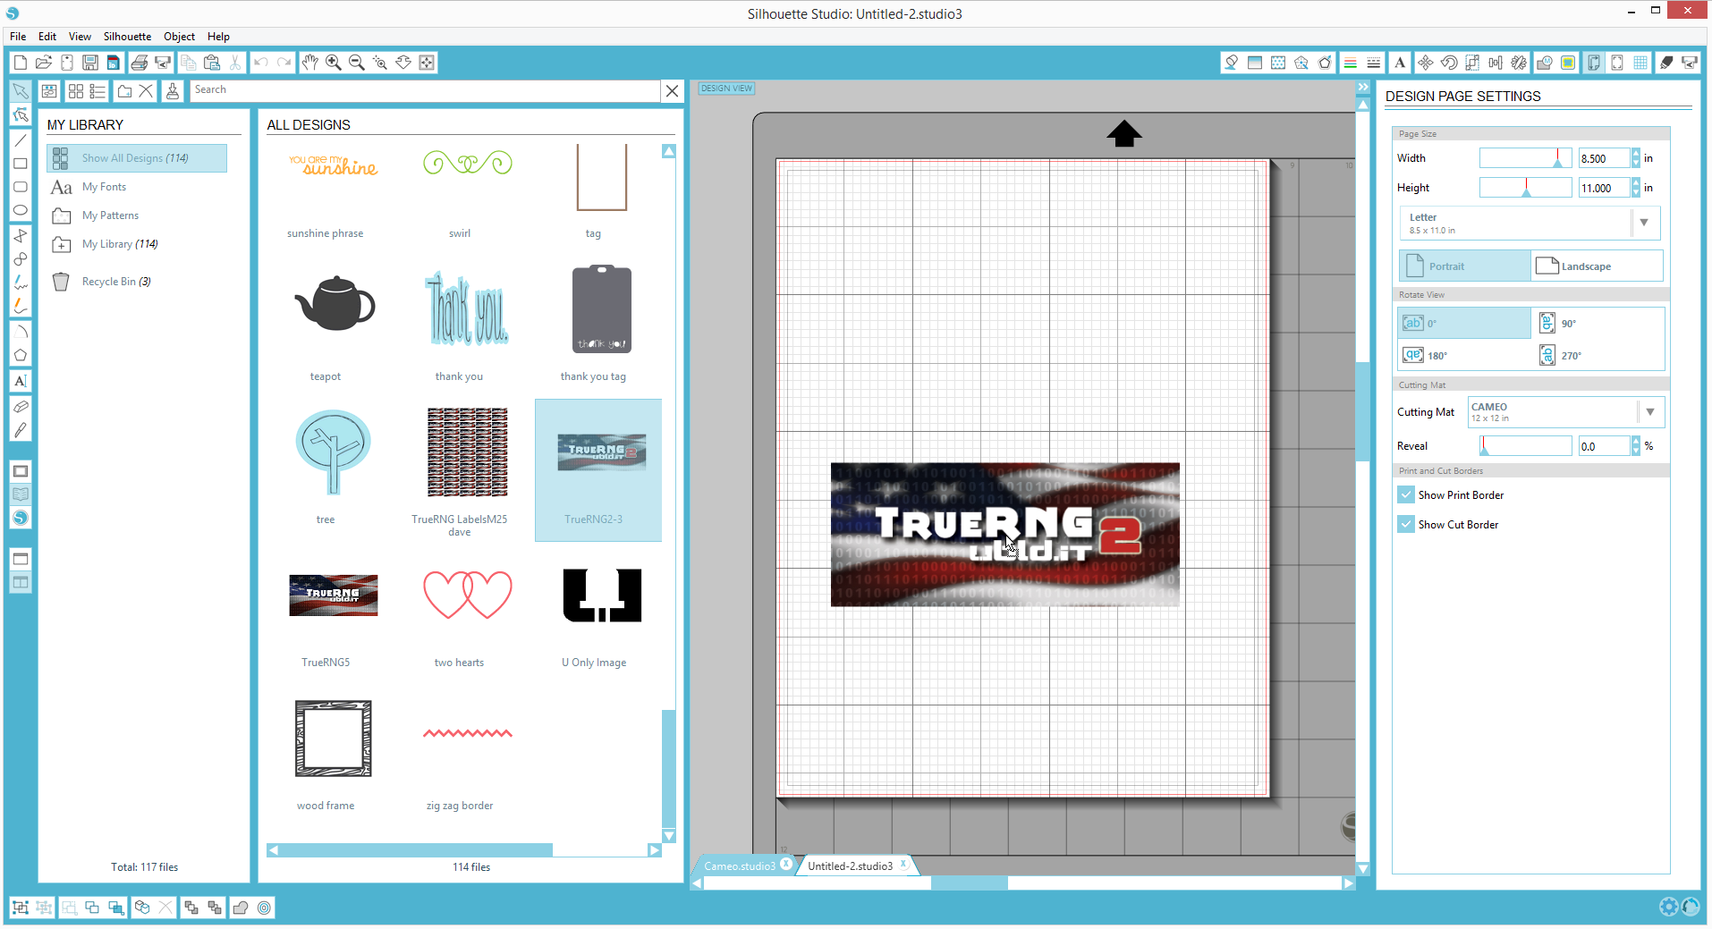Open the Edit menu
1712x929 pixels.
[47, 37]
